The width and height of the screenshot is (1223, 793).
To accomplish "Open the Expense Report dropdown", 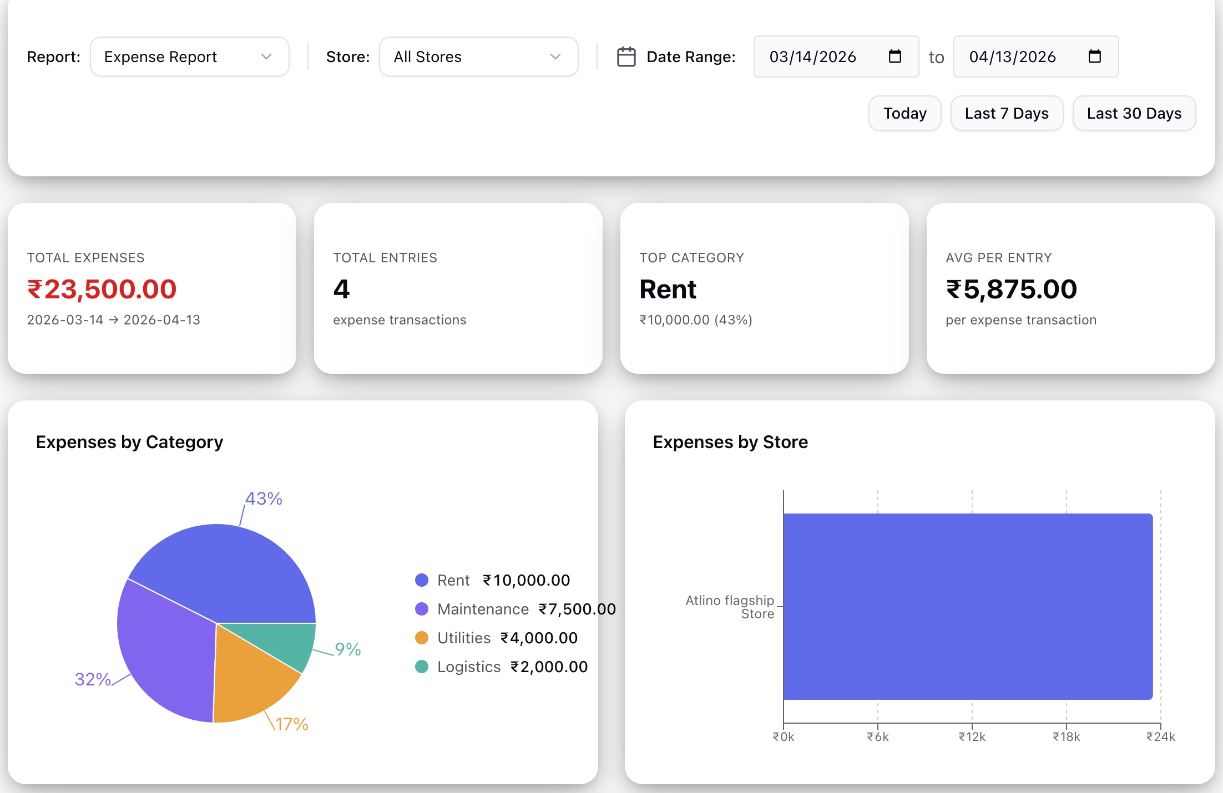I will (189, 56).
